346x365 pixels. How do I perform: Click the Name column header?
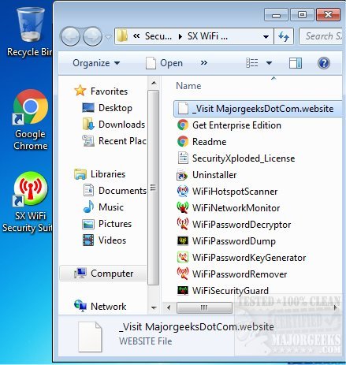[188, 86]
